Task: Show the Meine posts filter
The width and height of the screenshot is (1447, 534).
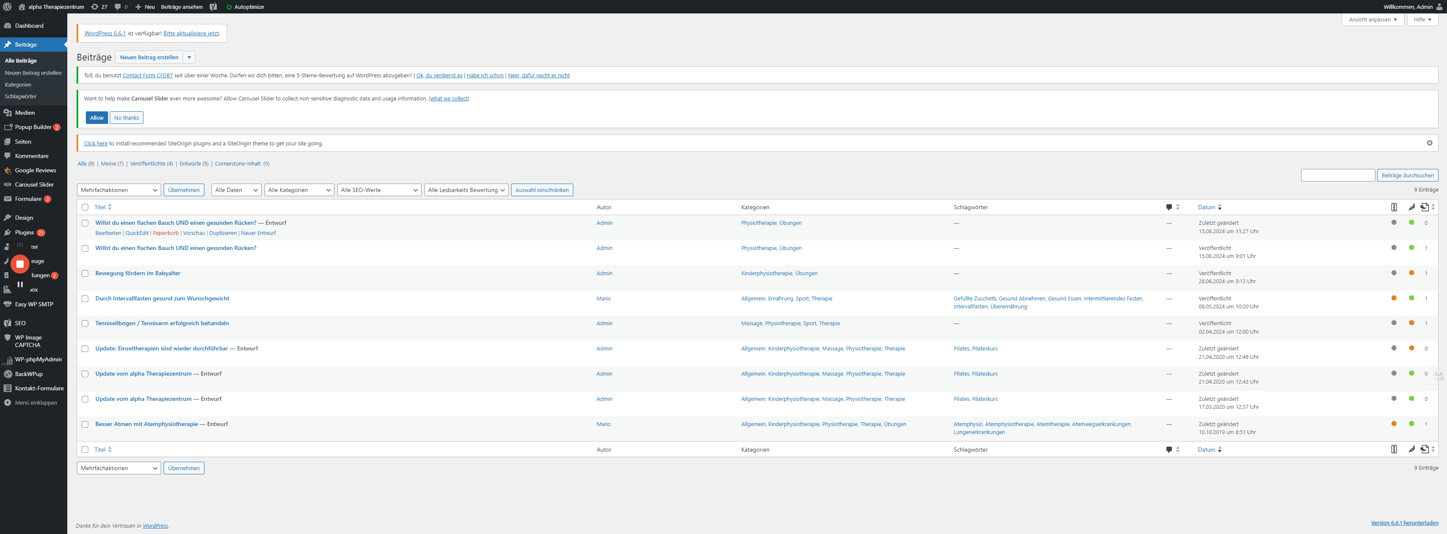Action: tap(109, 164)
